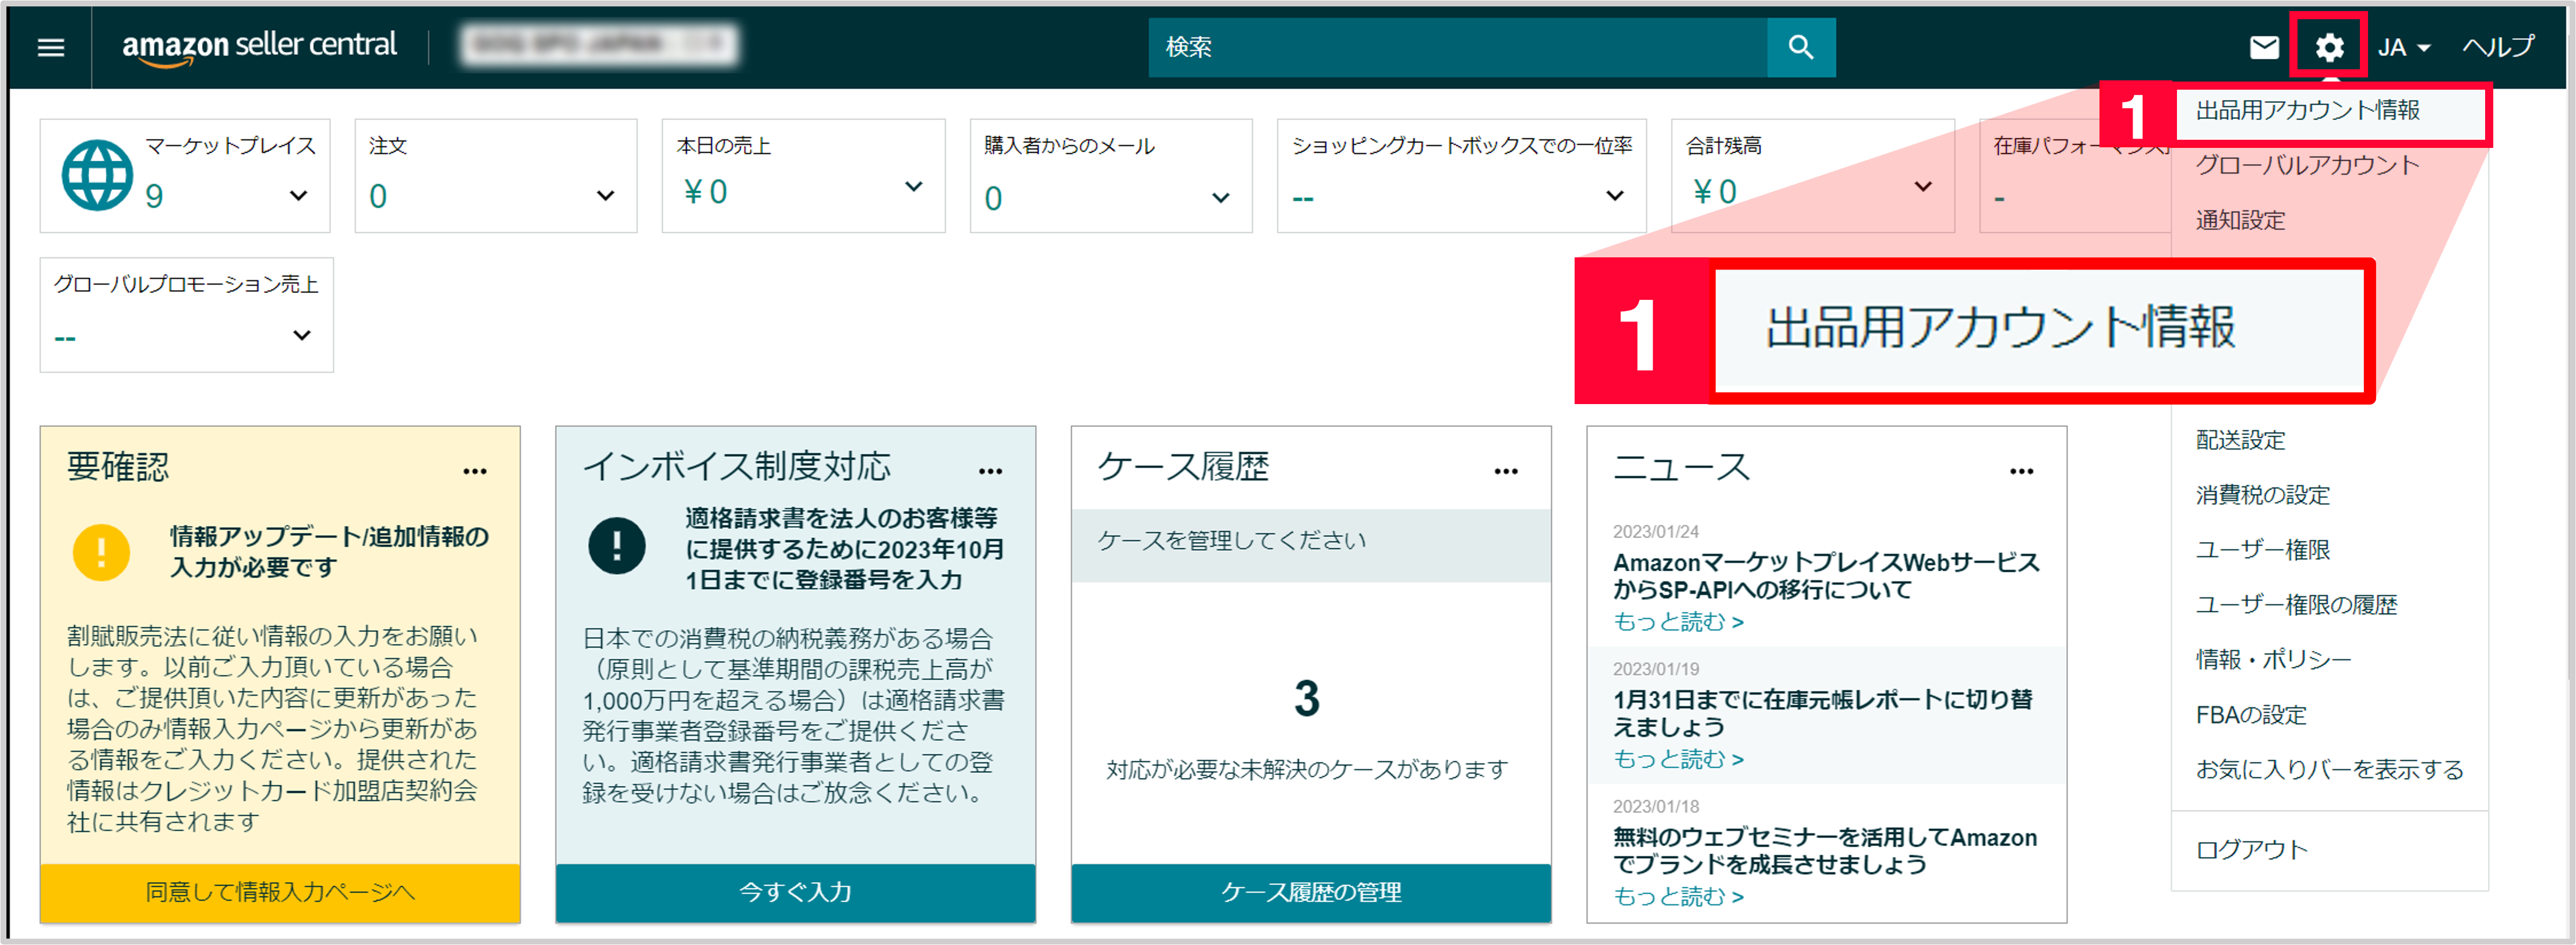The width and height of the screenshot is (2576, 945).
Task: Open the three-dot menu on 要確認 card
Action: (x=475, y=471)
